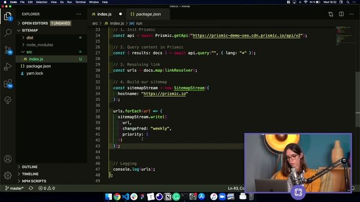Open the Search view in activity bar
This screenshot has width=360, height=202.
tap(8, 33)
